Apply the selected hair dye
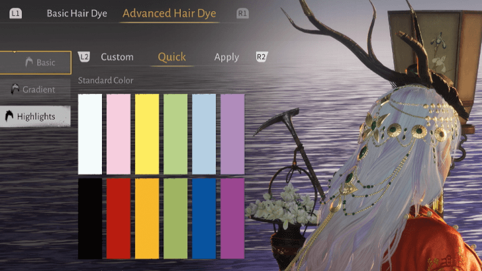The image size is (482, 271). pyautogui.click(x=226, y=58)
